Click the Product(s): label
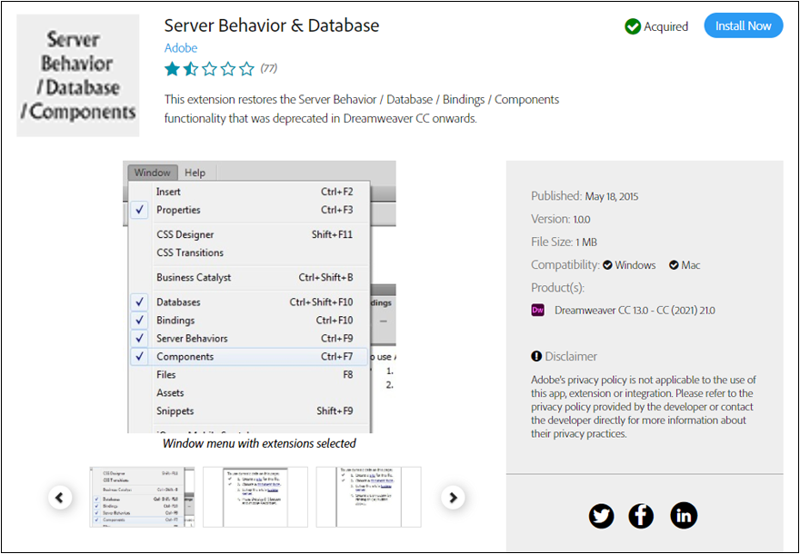This screenshot has width=800, height=554. pyautogui.click(x=557, y=288)
